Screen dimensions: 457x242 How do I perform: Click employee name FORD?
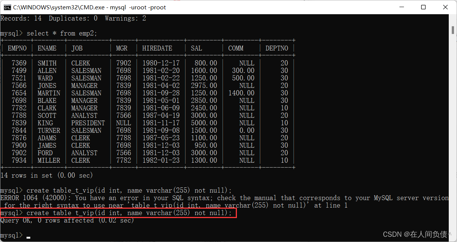[x=45, y=153]
